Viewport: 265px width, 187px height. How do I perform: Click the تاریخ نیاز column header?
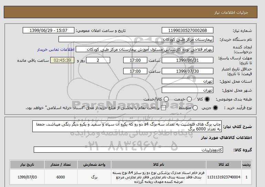coord(27,164)
